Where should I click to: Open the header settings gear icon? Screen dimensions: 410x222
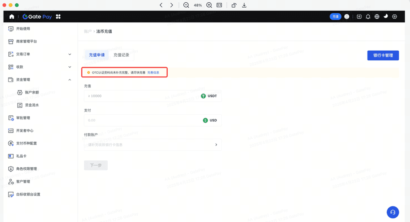tap(394, 17)
